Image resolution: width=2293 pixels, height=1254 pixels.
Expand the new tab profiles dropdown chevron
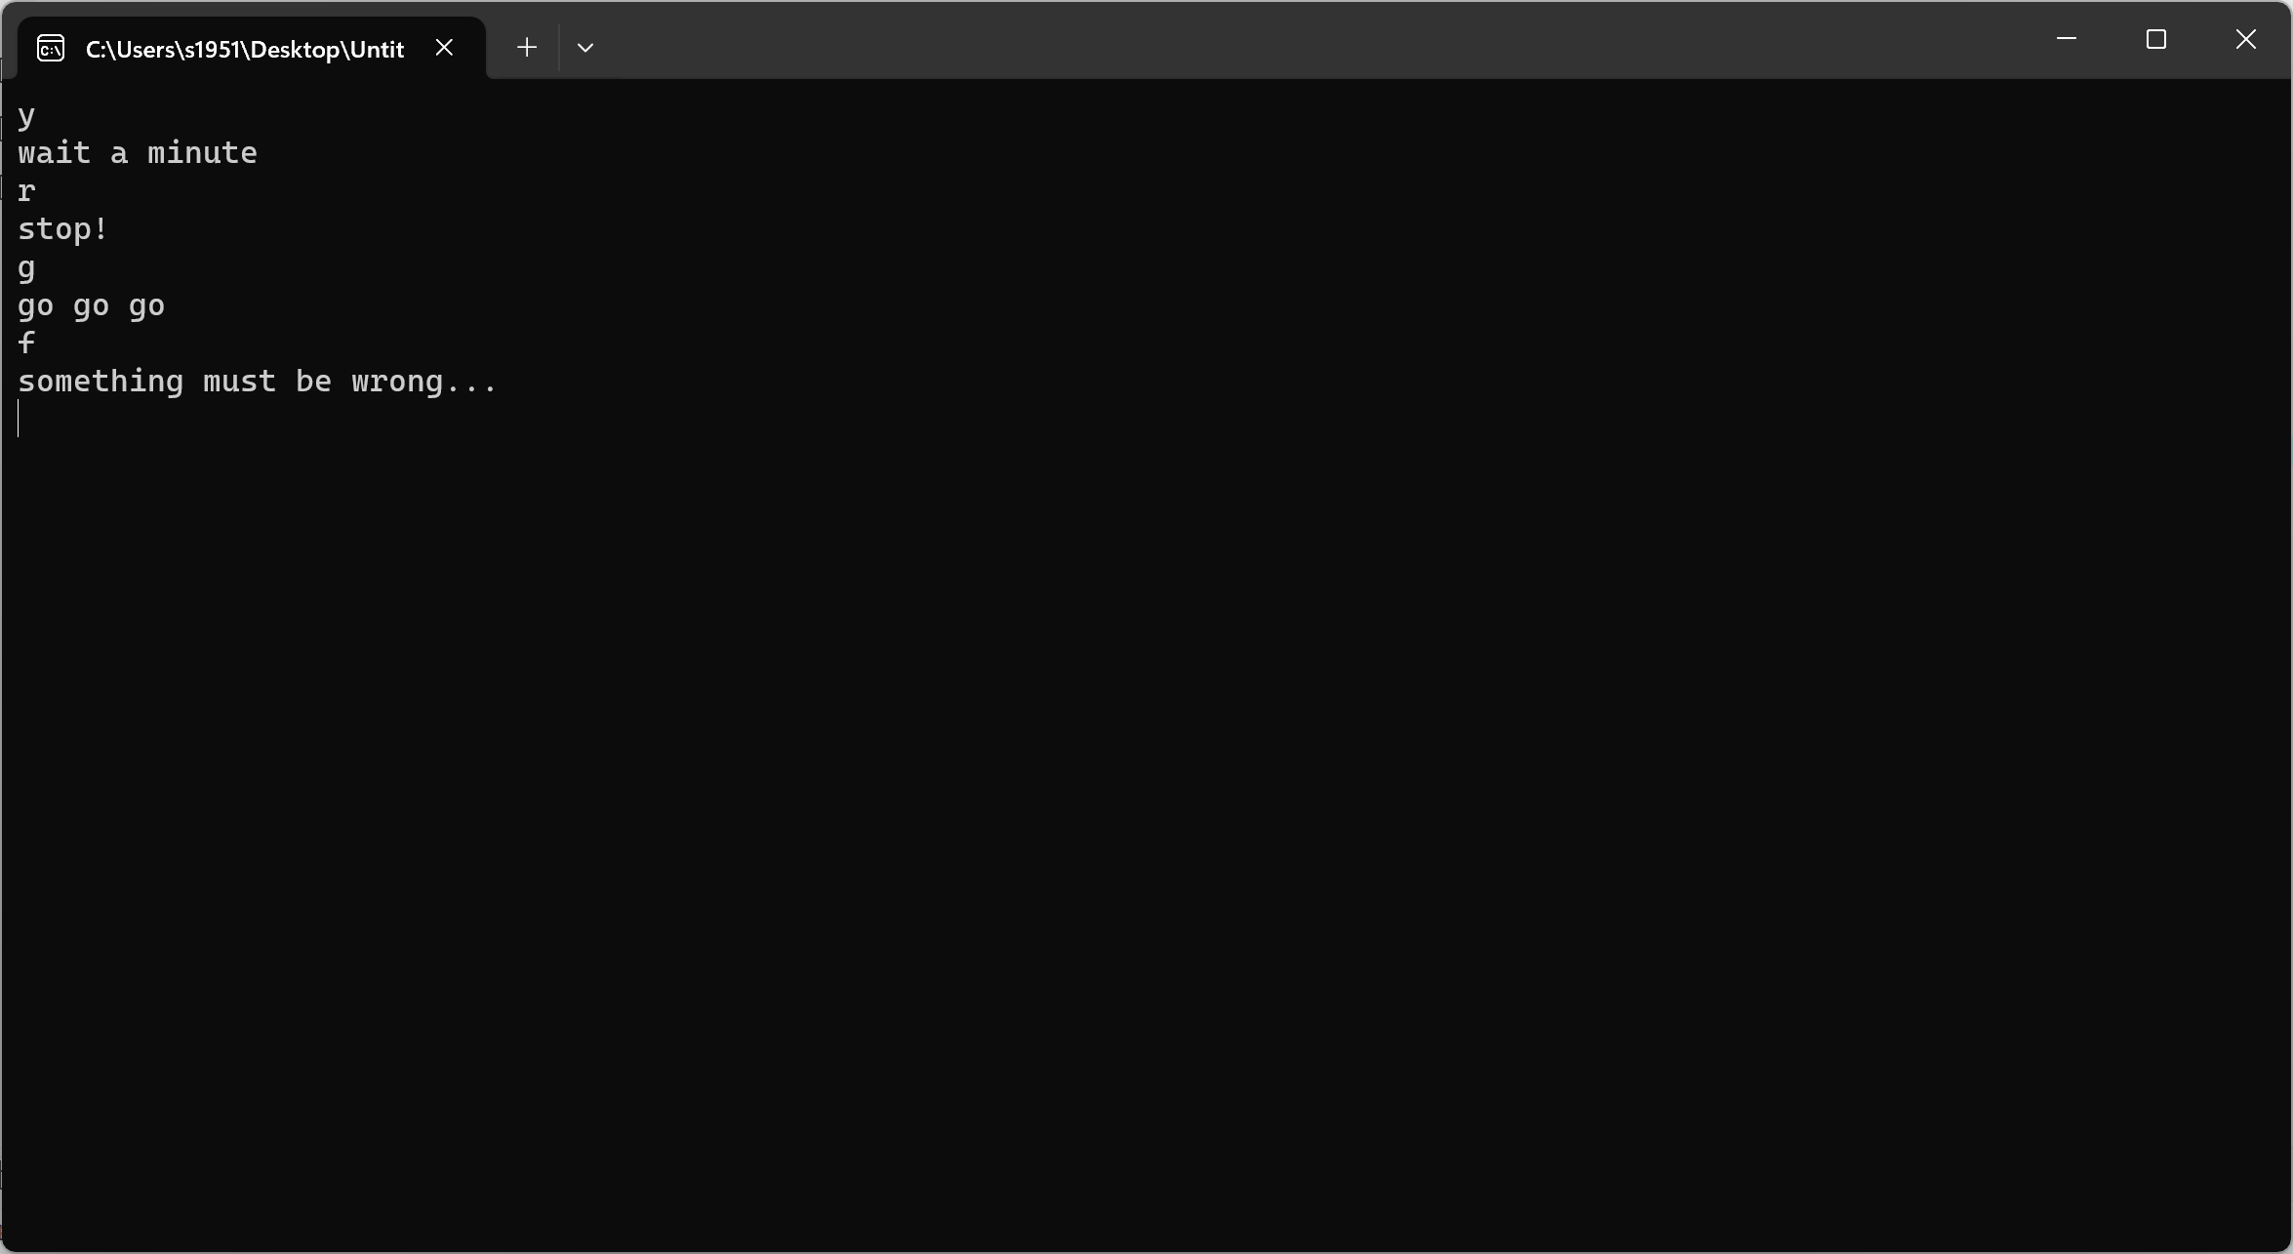pyautogui.click(x=585, y=47)
